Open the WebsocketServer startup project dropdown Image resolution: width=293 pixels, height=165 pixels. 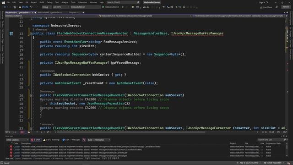(x=86, y=7)
